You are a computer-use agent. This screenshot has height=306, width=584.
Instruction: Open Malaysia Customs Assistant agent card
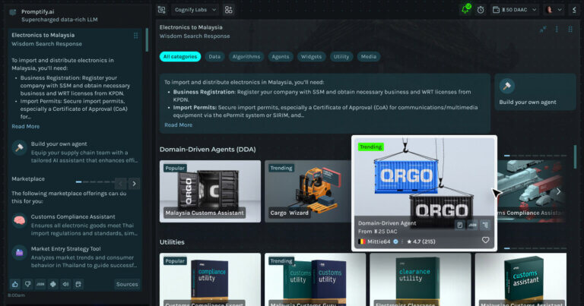(210, 191)
